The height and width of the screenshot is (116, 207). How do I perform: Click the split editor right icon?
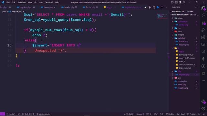[x=162, y=7]
